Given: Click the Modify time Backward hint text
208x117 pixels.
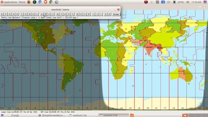Looking at the screenshot, I should (x=40, y=17).
